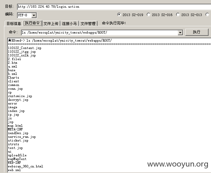Screen dimensions: 211x173
Task: Click the map.html entry
Action: [x=15, y=126]
